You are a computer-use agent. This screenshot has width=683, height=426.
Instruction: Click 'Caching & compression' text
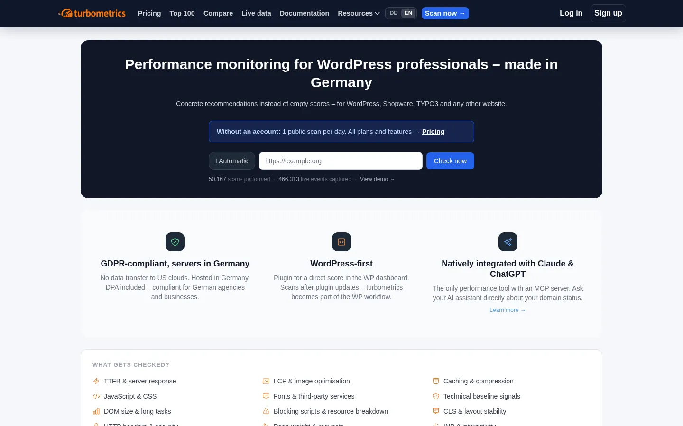pos(478,381)
